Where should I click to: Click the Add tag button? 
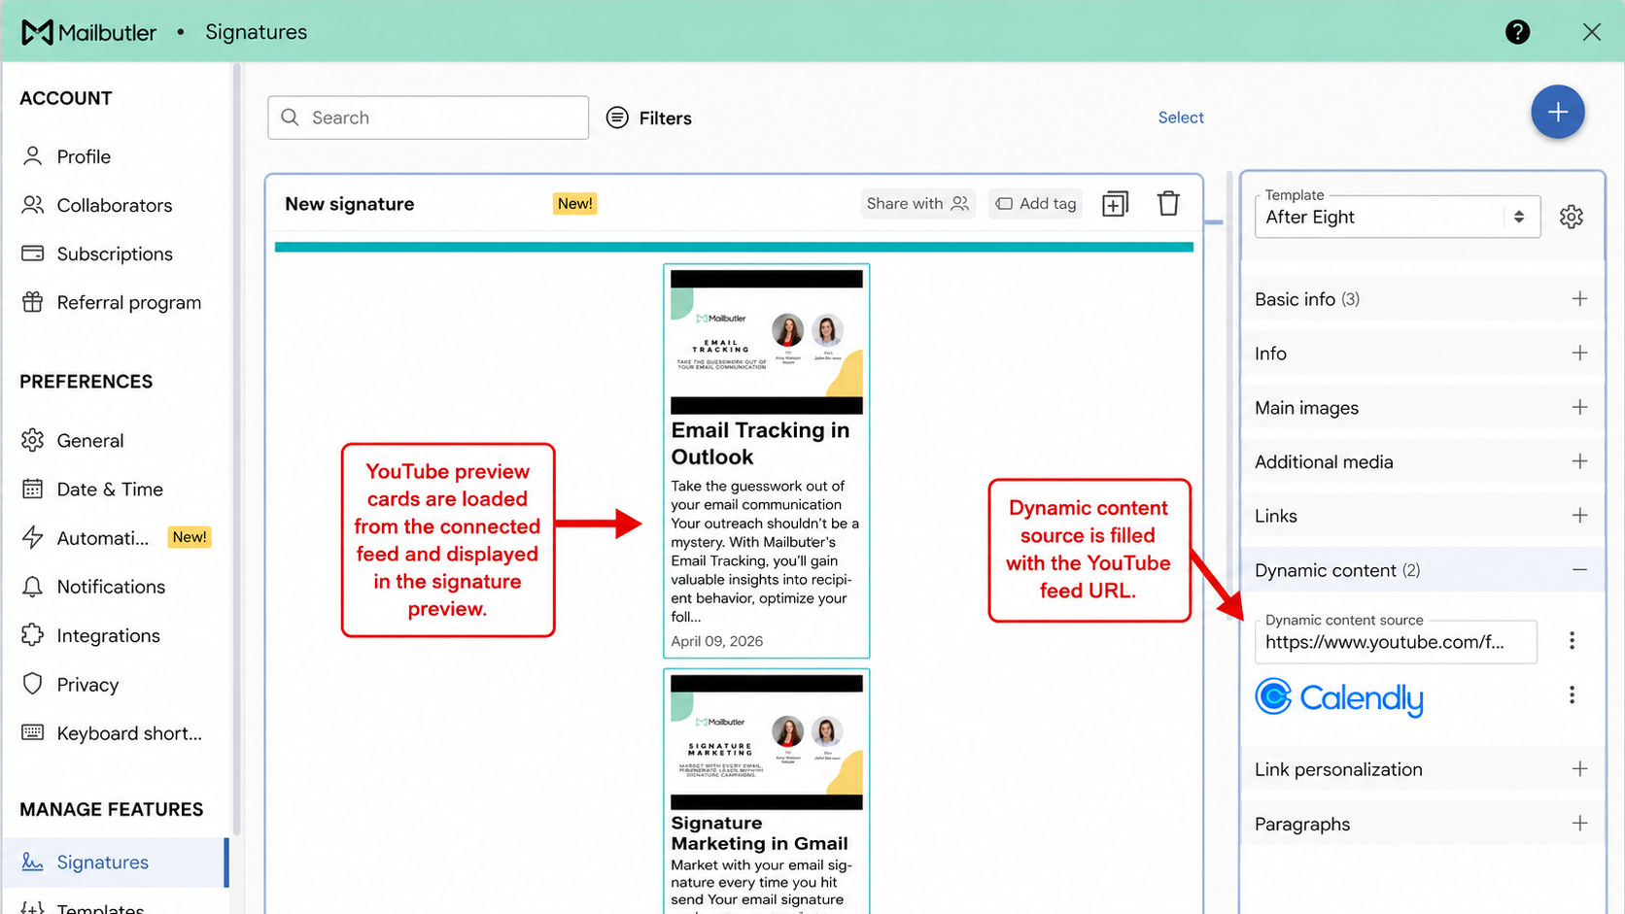coord(1036,203)
